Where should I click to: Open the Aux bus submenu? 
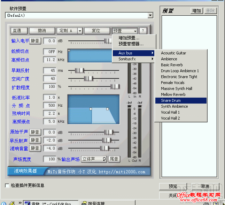(134, 53)
